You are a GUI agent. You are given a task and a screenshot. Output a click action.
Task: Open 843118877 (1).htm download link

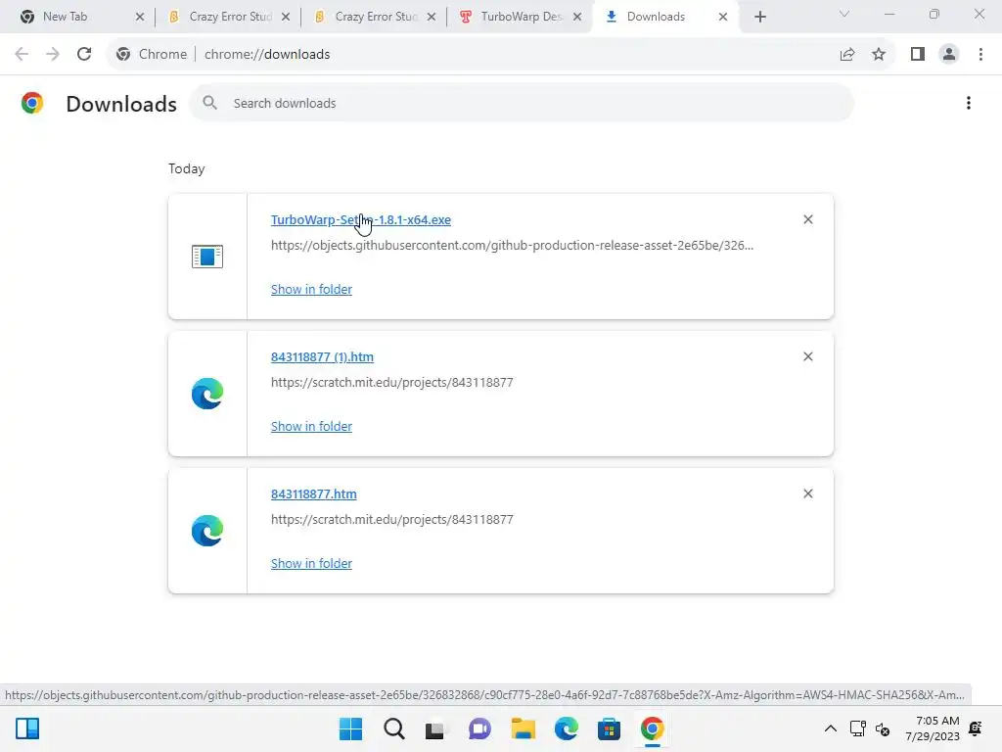point(322,356)
